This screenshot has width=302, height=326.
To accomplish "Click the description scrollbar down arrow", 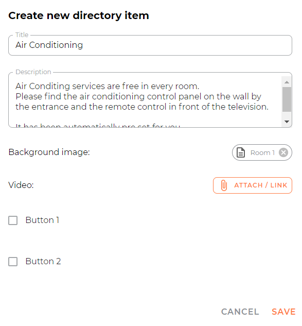I will (287, 122).
